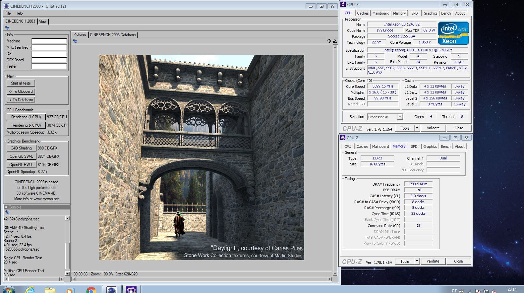Screen dimensions: 524x293
Task: Switch to the CINEBENCH taskbar button
Action: (112, 290)
